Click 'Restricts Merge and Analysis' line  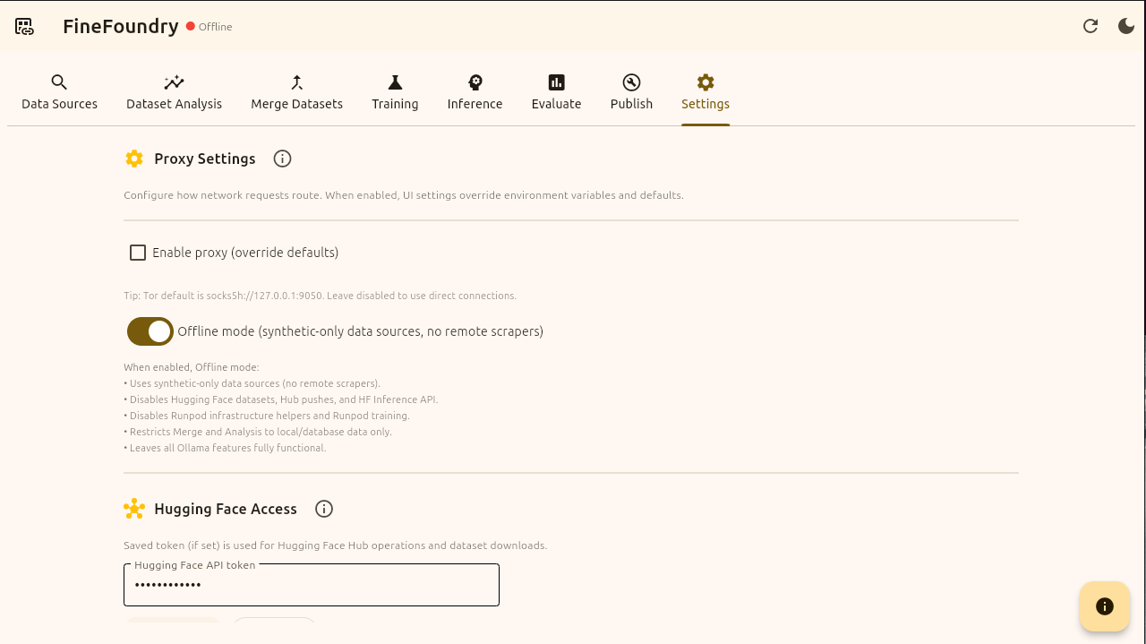pyautogui.click(x=258, y=432)
